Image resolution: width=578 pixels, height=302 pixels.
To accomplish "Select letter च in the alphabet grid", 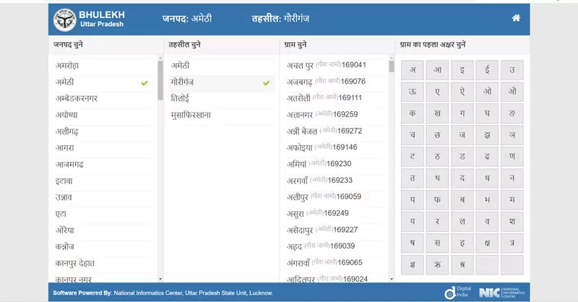I will (413, 135).
